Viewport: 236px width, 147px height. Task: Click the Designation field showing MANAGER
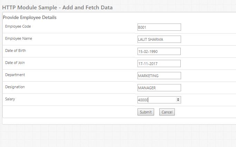click(159, 88)
